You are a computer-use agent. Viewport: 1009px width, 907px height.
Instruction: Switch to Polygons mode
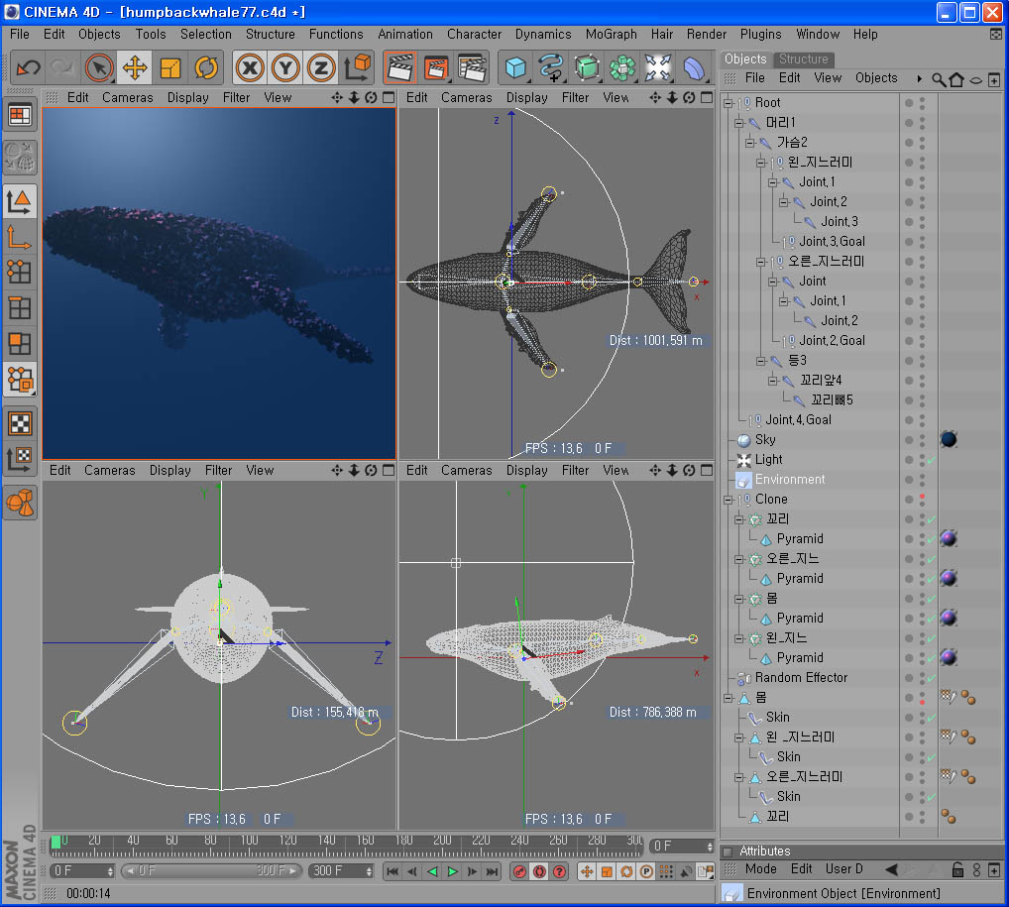point(20,344)
